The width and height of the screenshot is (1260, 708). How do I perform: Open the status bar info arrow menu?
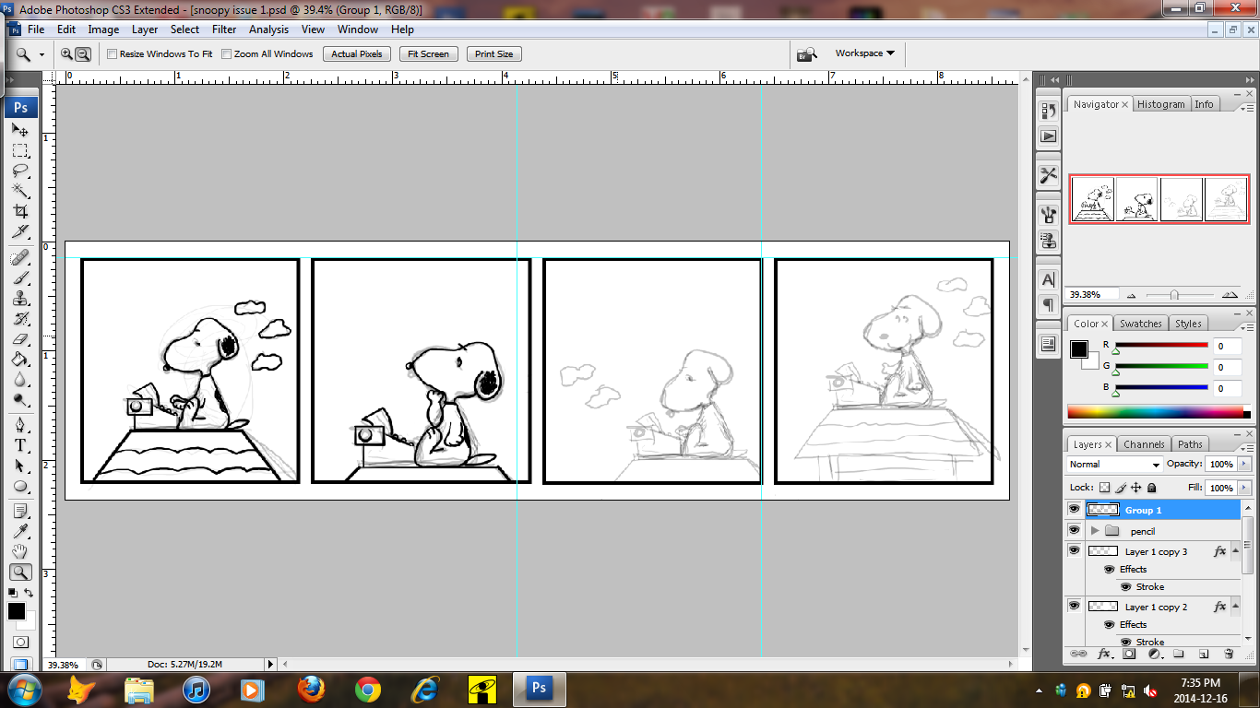270,664
